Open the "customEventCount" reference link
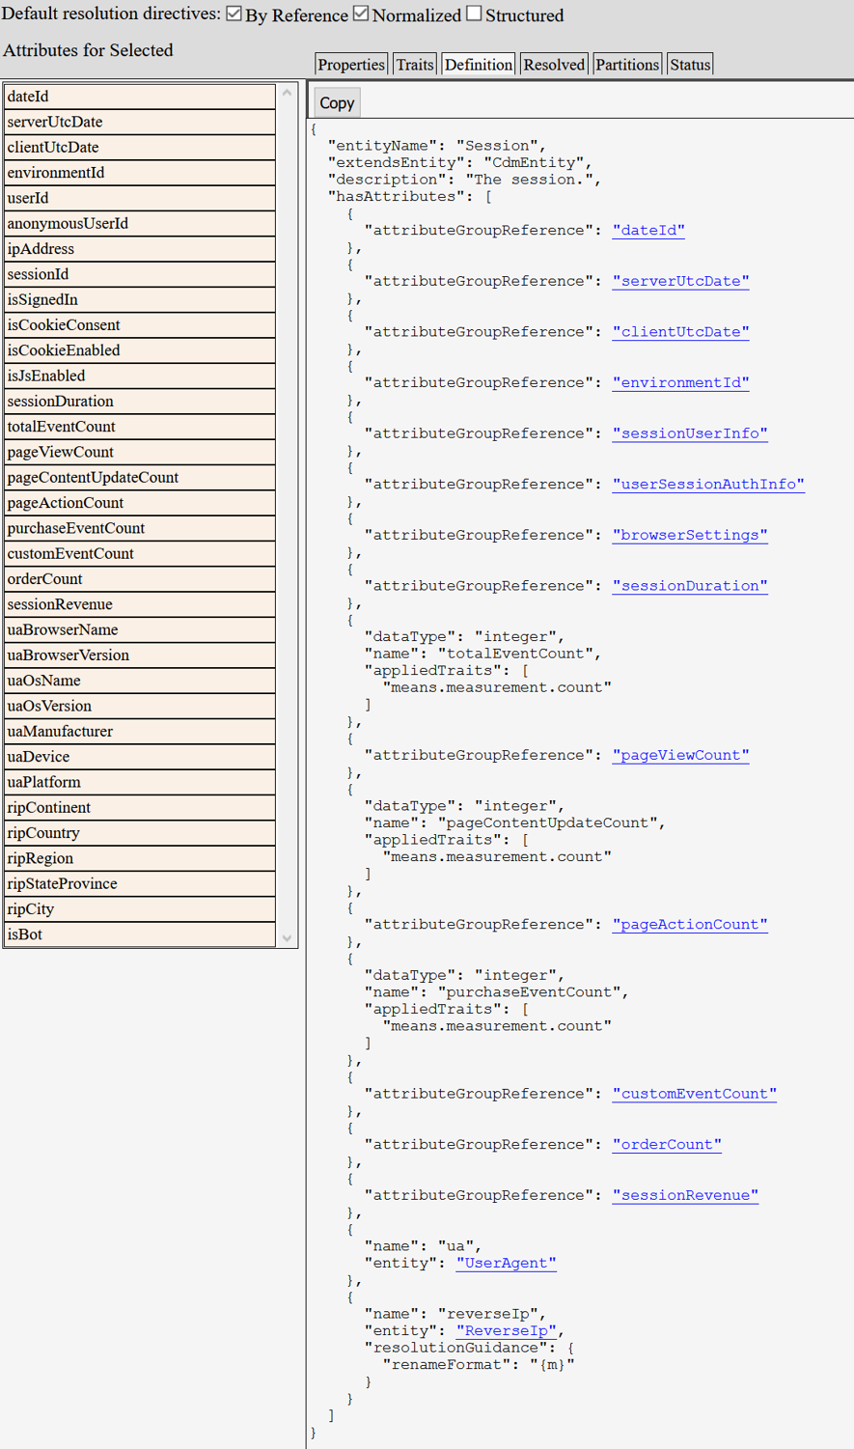 695,1094
